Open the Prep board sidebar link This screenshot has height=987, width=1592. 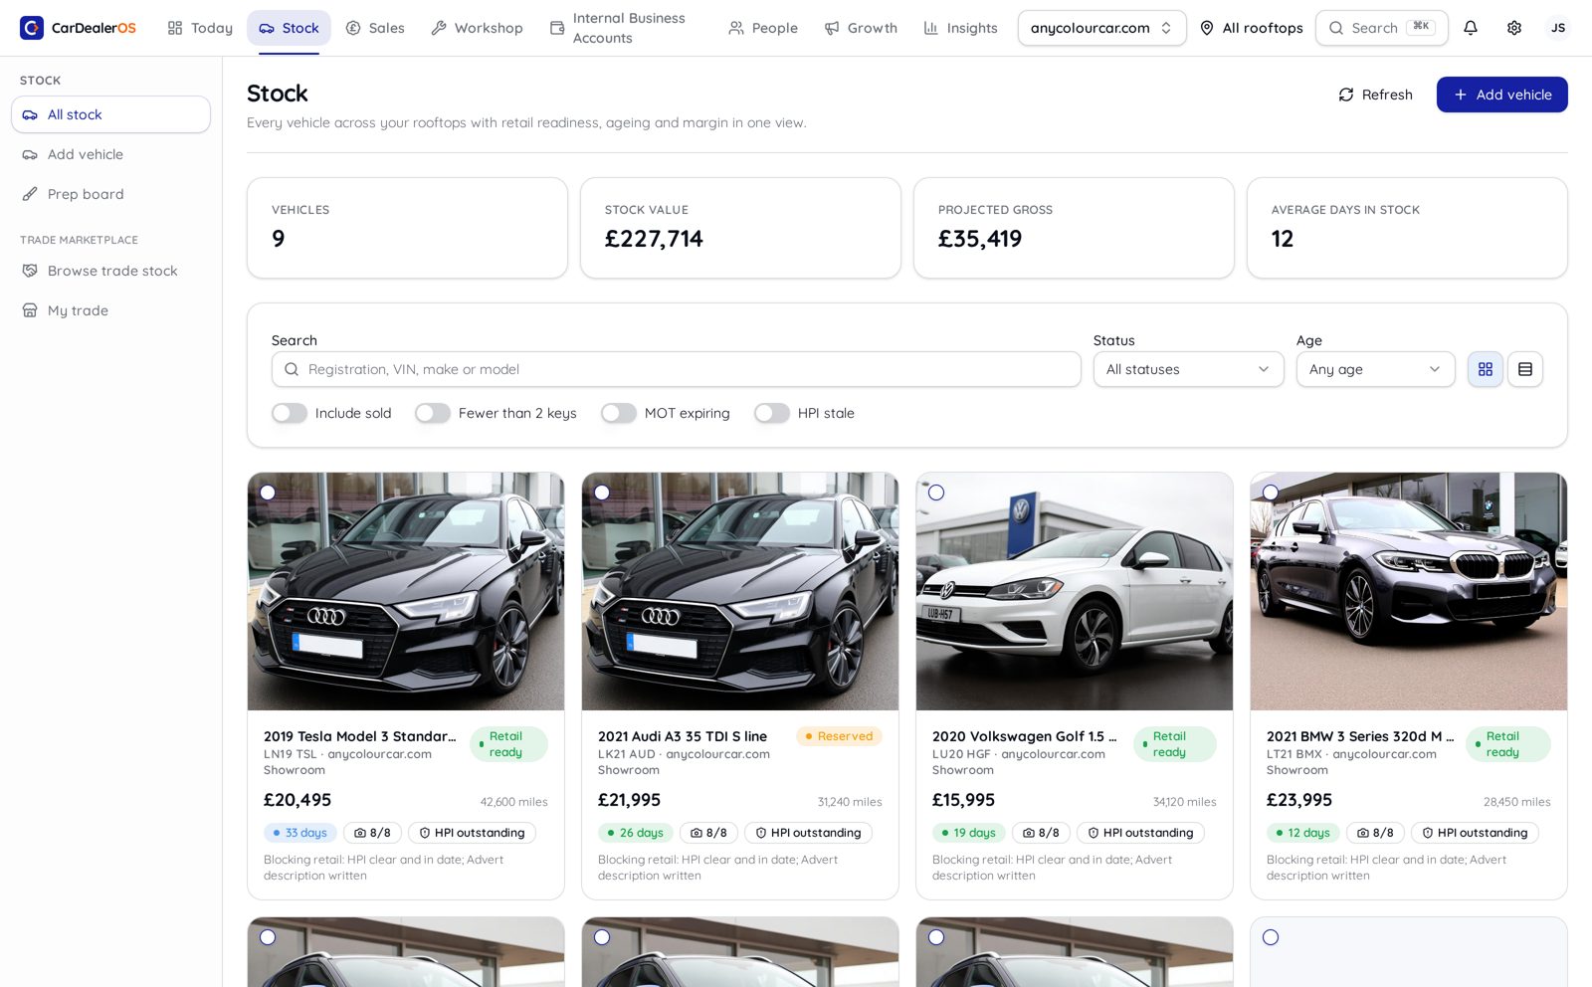pos(110,194)
